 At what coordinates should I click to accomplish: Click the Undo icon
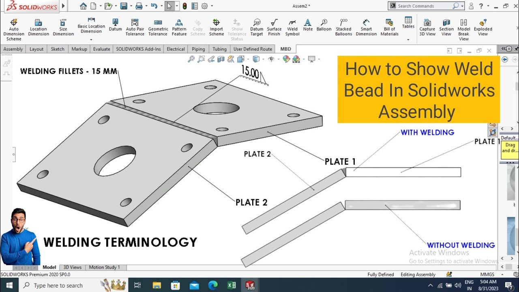pos(154,6)
